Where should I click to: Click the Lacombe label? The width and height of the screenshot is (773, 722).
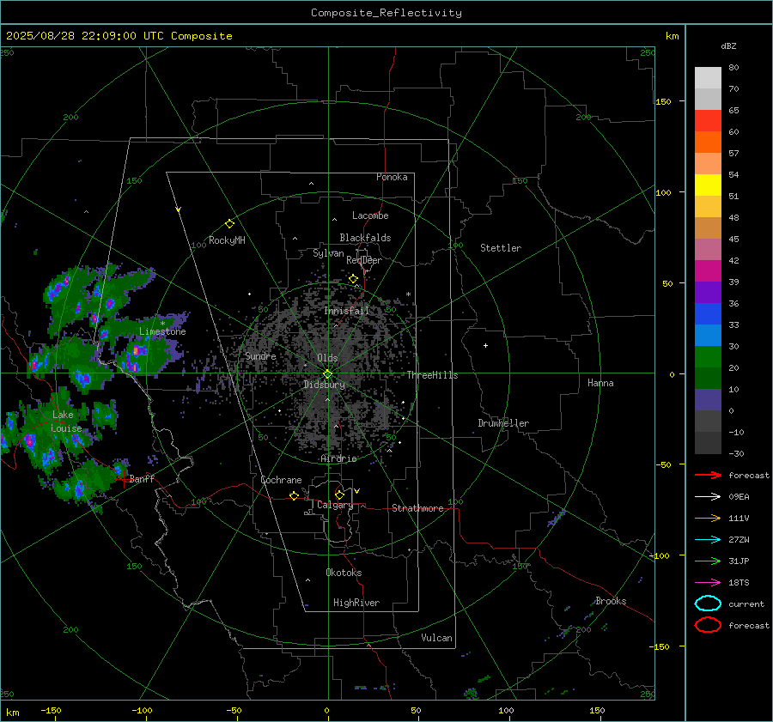click(x=370, y=215)
